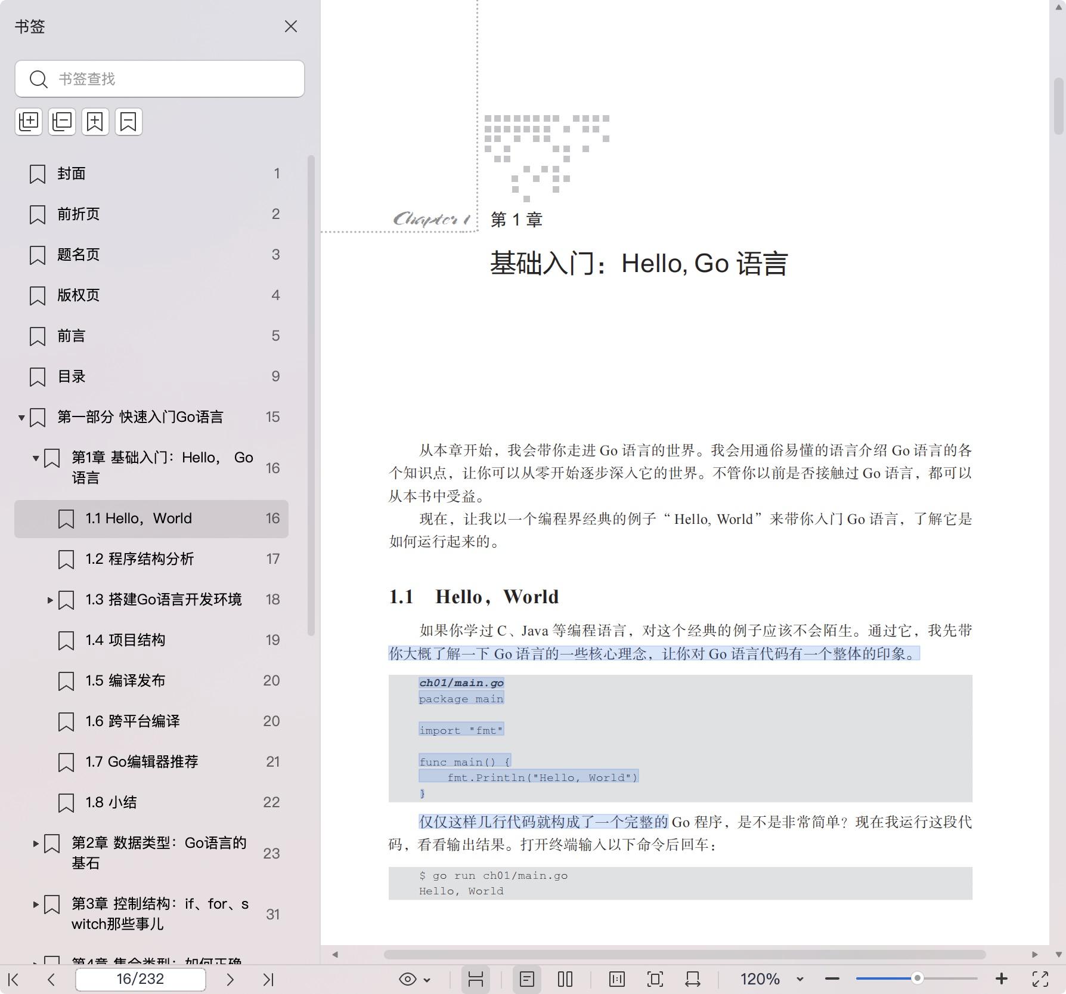Viewport: 1066px width, 994px height.
Task: Set actual size 1:1 view
Action: [x=617, y=979]
